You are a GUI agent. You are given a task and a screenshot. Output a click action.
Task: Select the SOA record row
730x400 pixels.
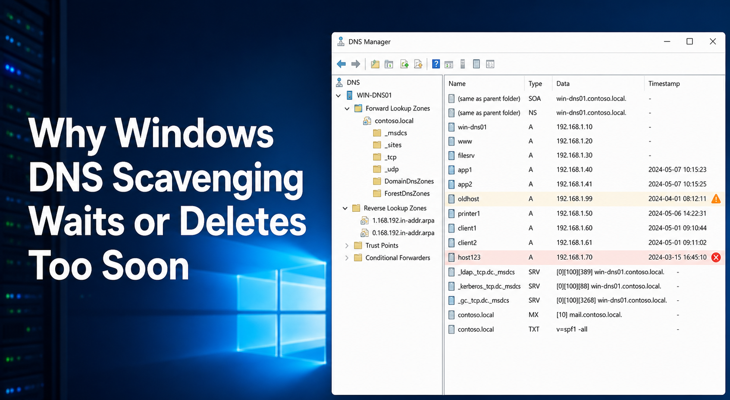(584, 99)
